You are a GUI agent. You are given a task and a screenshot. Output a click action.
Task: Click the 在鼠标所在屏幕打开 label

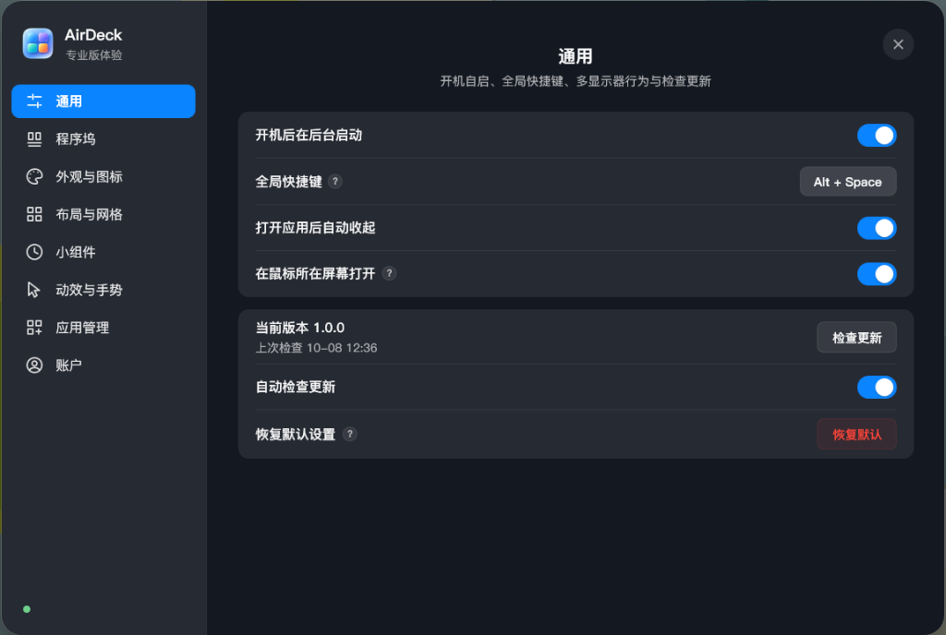pos(315,273)
